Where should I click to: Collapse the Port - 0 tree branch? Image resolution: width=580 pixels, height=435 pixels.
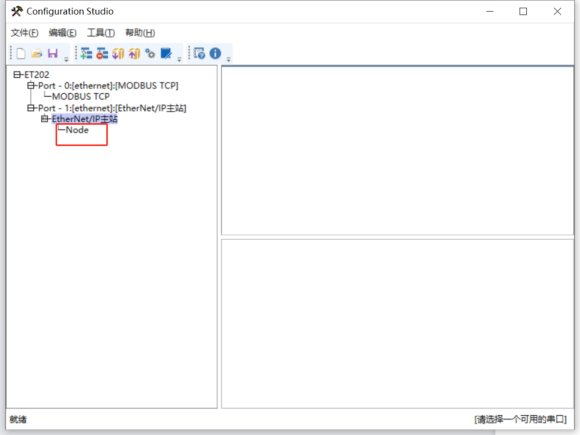(x=30, y=86)
